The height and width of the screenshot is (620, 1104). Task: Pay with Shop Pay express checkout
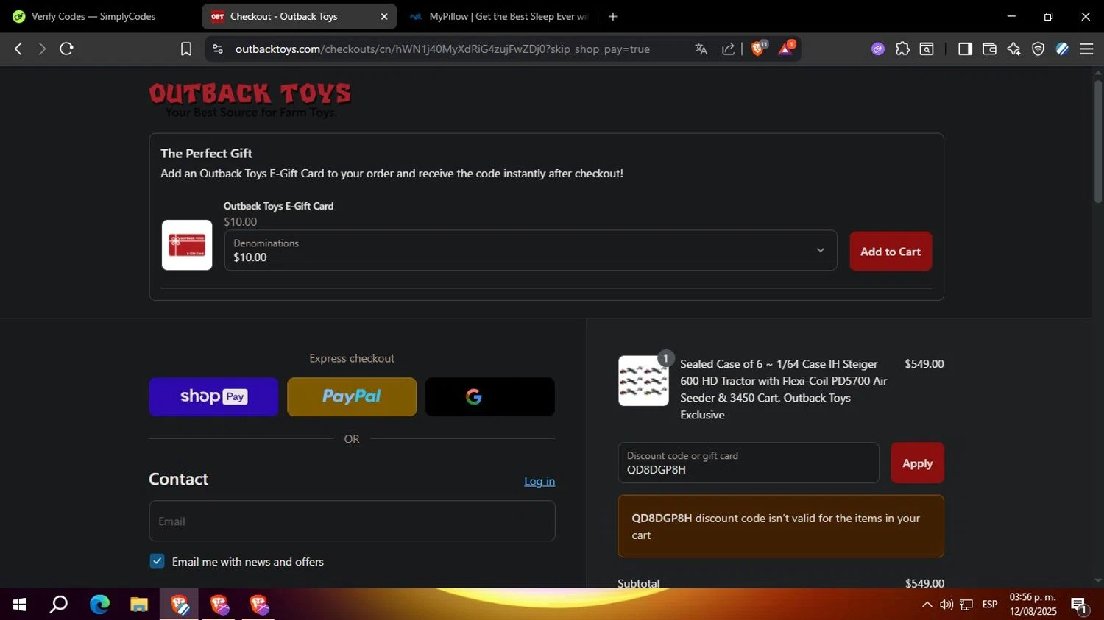click(213, 396)
